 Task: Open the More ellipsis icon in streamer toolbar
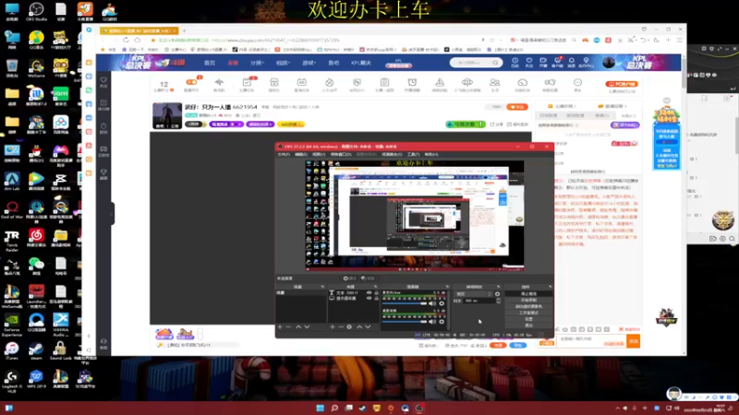[x=577, y=84]
